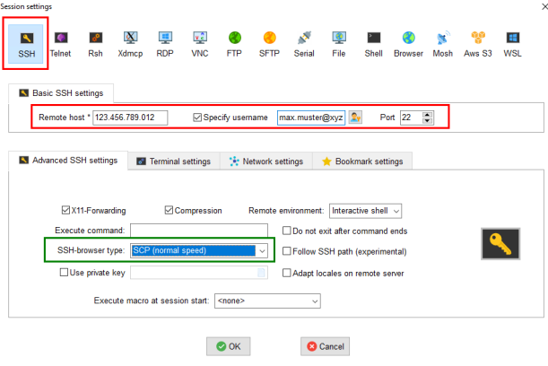Choose the WSL session type
Viewport: 548px width, 366px height.
coord(512,44)
